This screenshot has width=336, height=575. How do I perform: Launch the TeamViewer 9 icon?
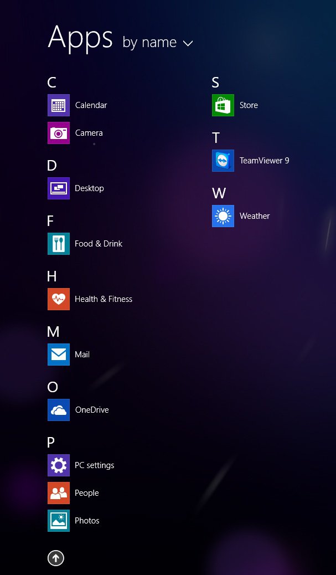(x=223, y=161)
